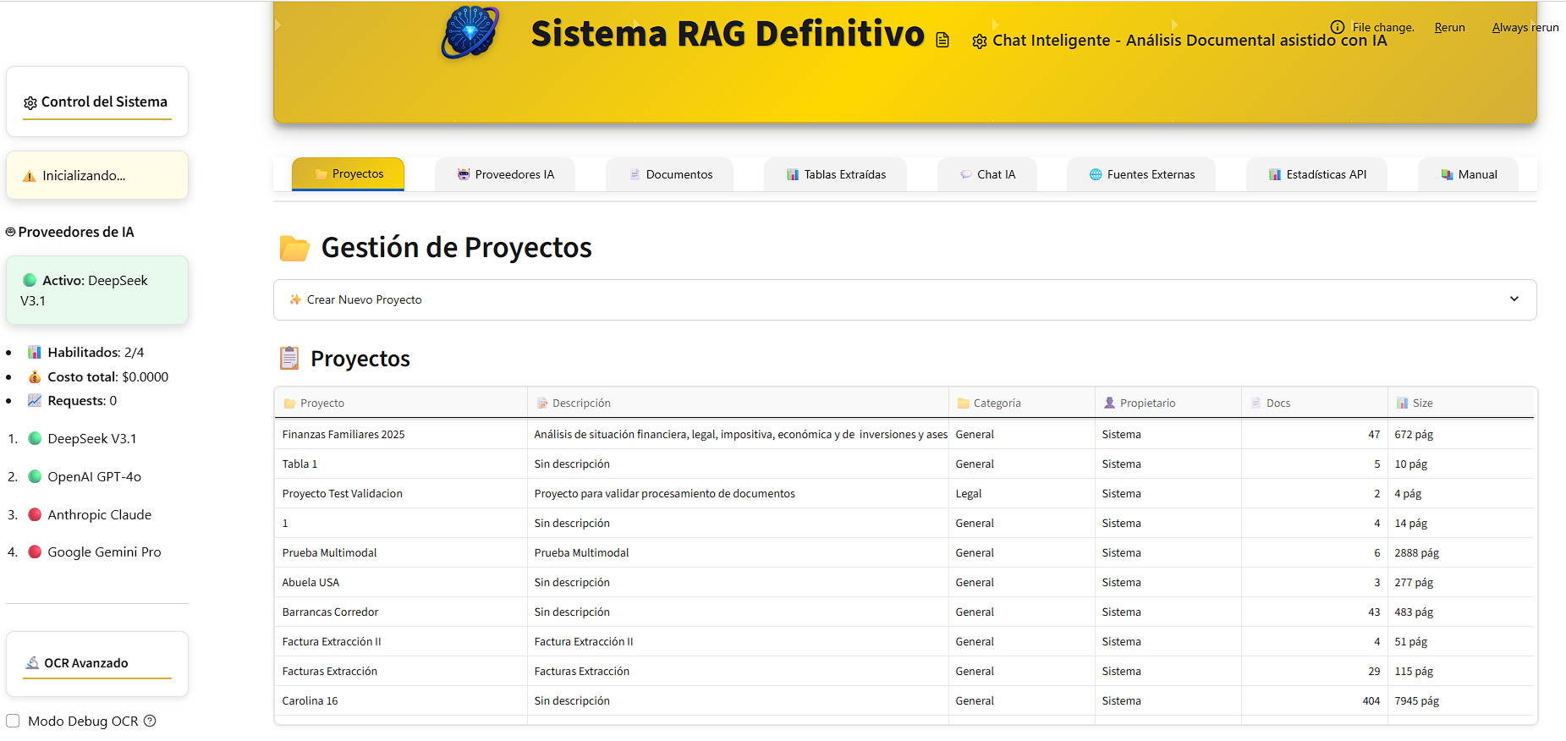Click the document icon beside the title
Image resolution: width=1566 pixels, height=741 pixels.
[x=942, y=40]
